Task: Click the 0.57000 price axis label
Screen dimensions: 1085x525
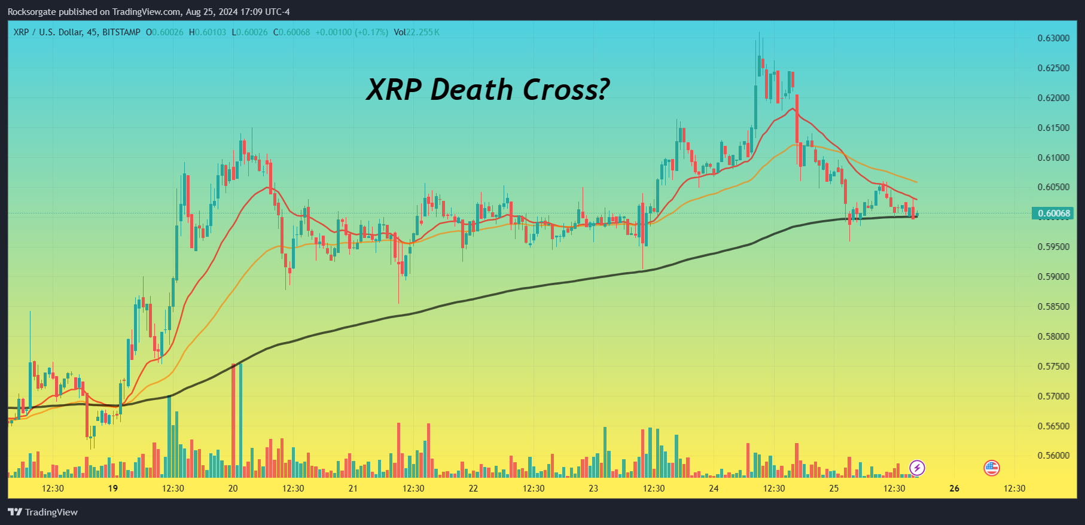Action: 1053,396
